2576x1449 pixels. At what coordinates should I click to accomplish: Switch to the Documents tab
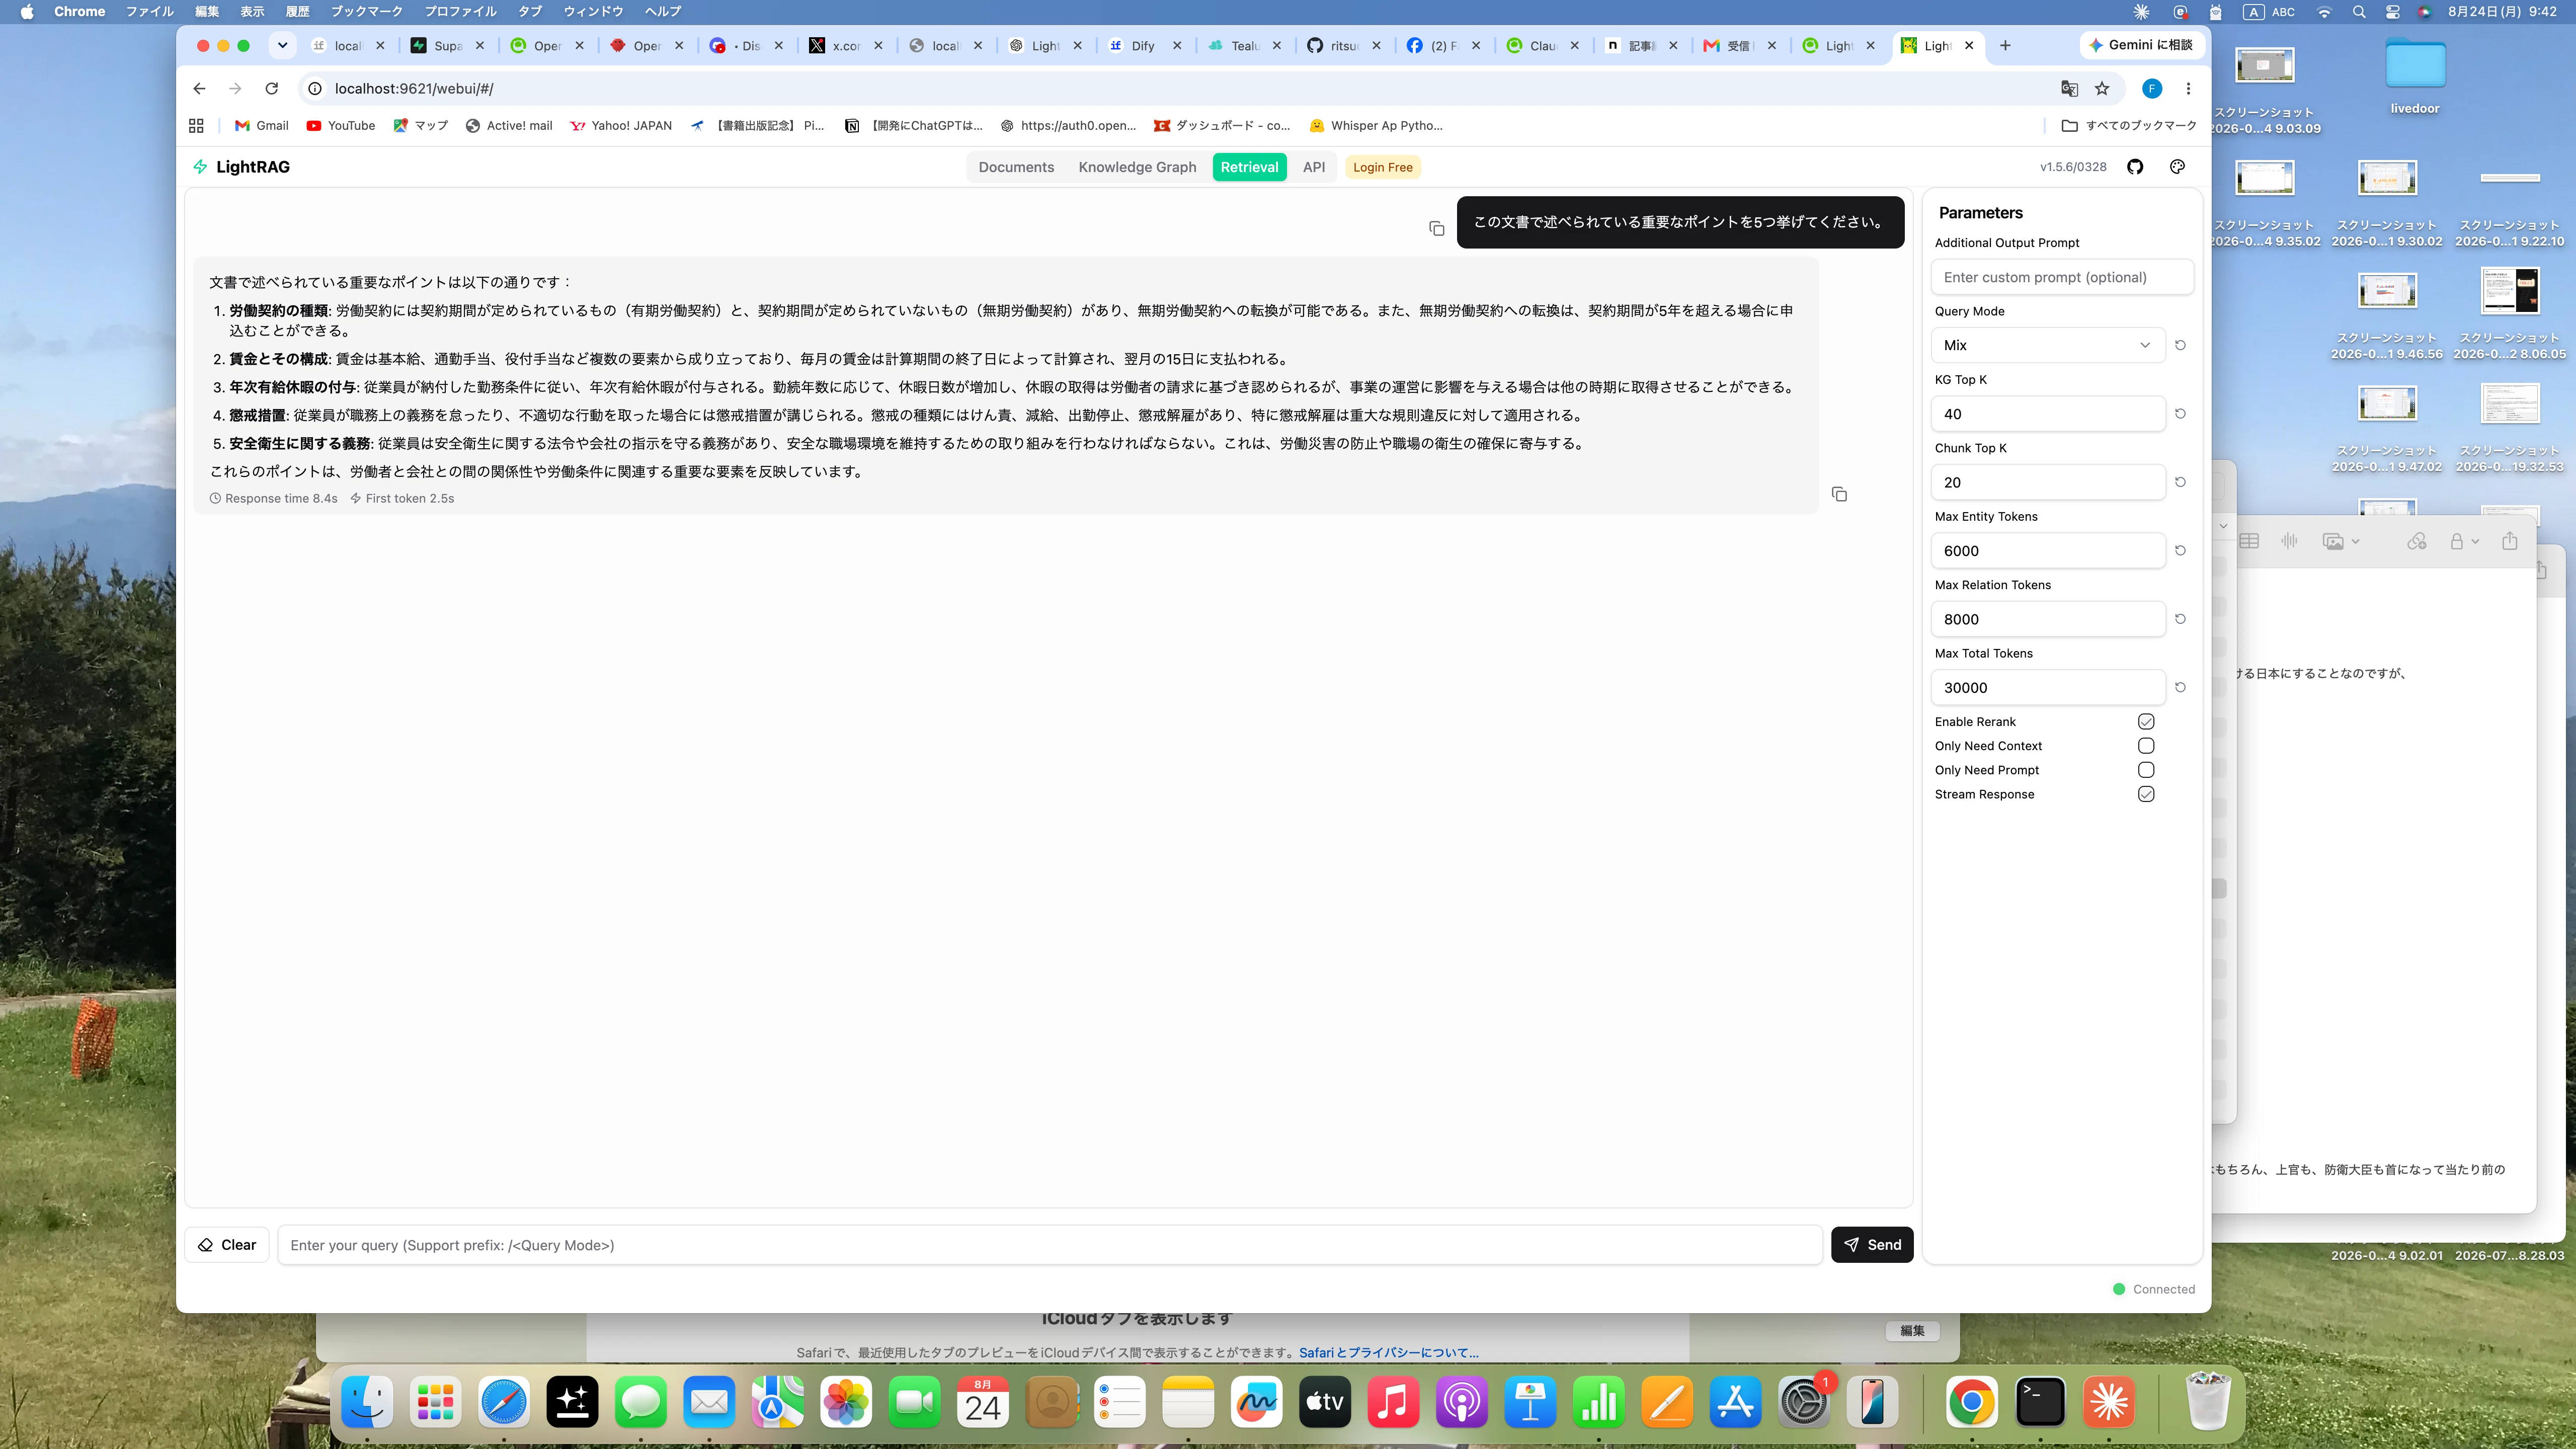1016,167
